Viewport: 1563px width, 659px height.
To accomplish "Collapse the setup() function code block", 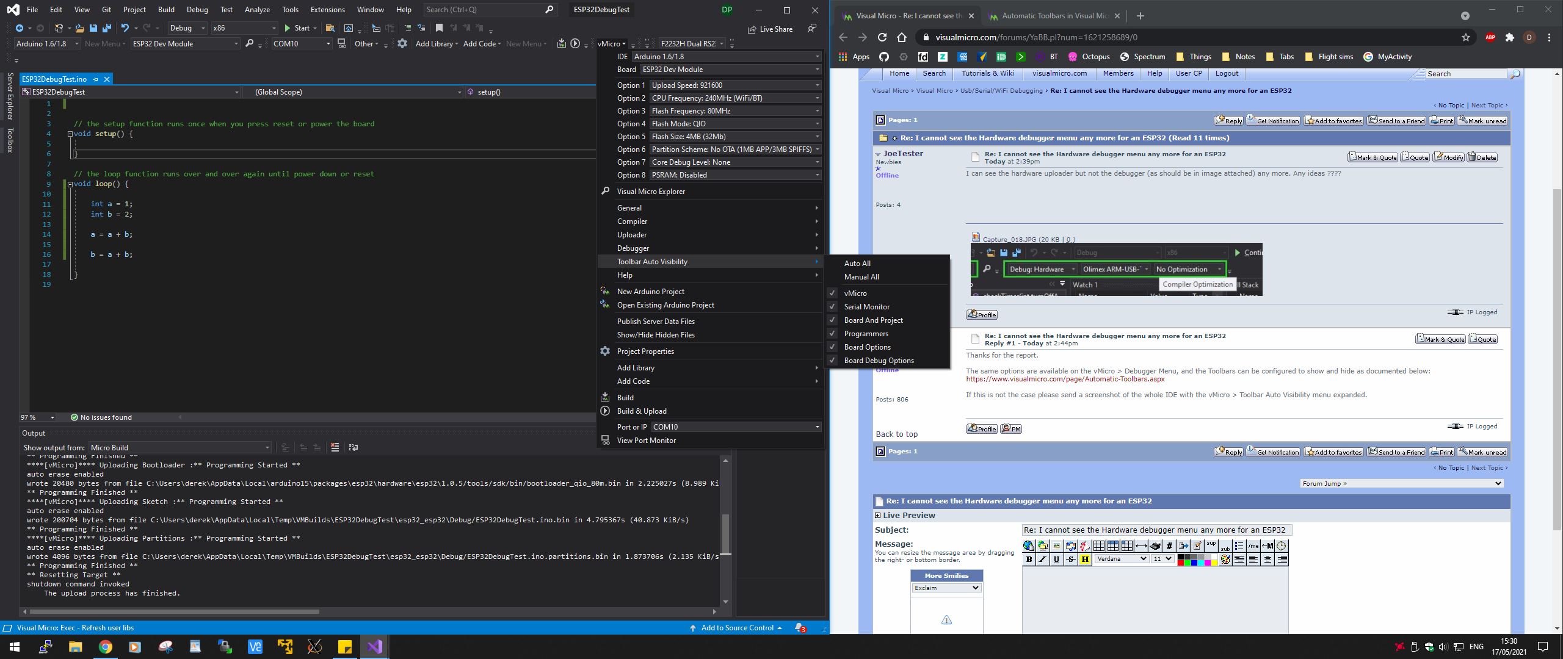I will click(70, 134).
